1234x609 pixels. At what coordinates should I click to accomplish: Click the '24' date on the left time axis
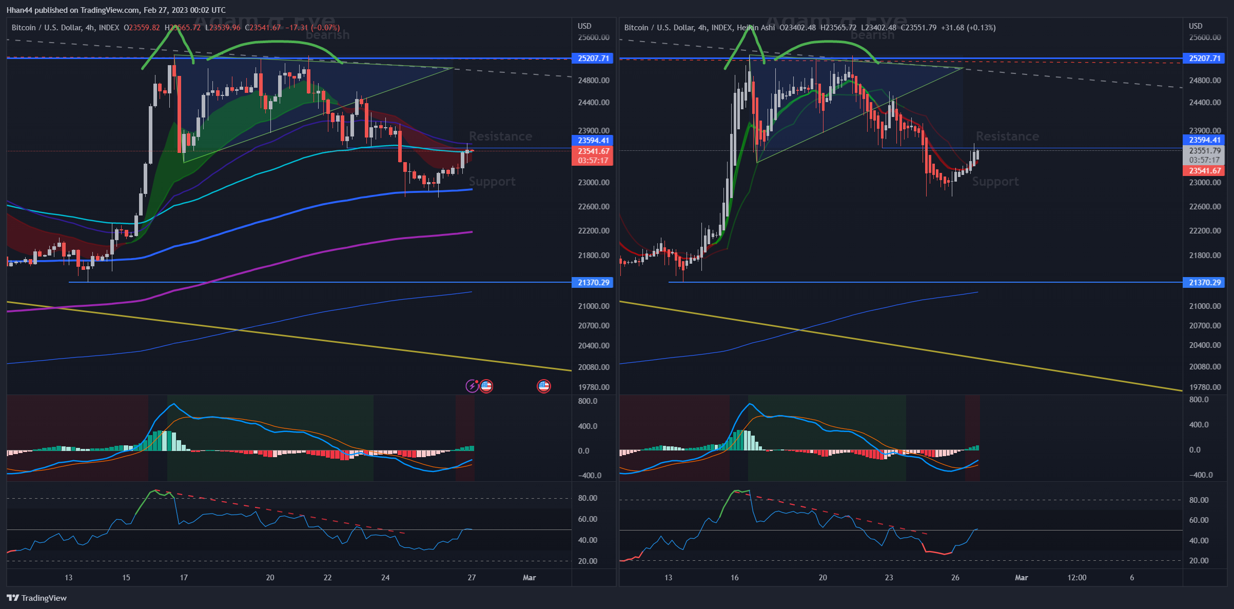tap(385, 578)
